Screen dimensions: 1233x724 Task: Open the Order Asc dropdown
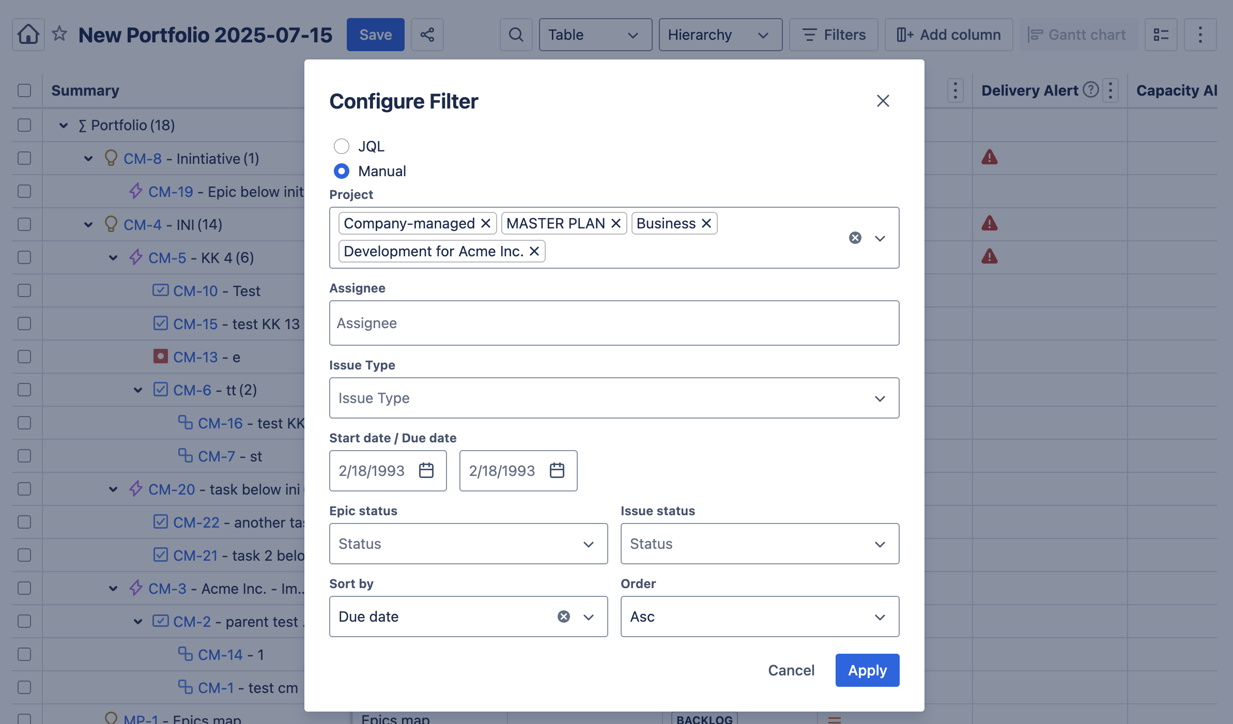coord(760,617)
